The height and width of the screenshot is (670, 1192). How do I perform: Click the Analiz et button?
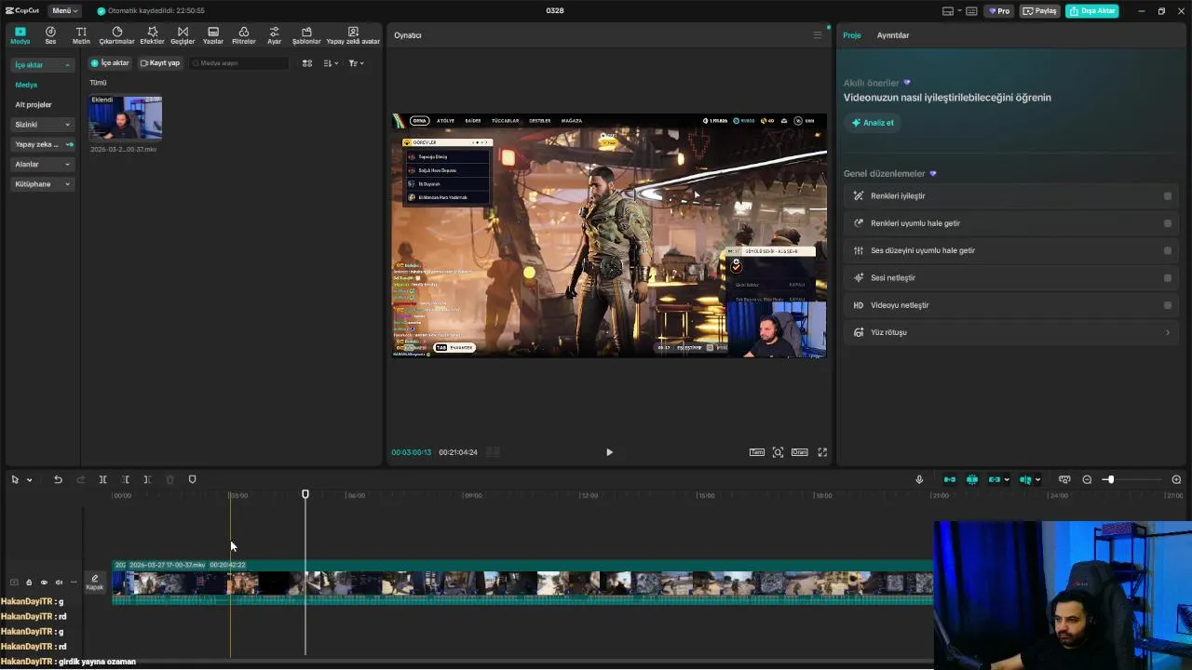point(873,123)
